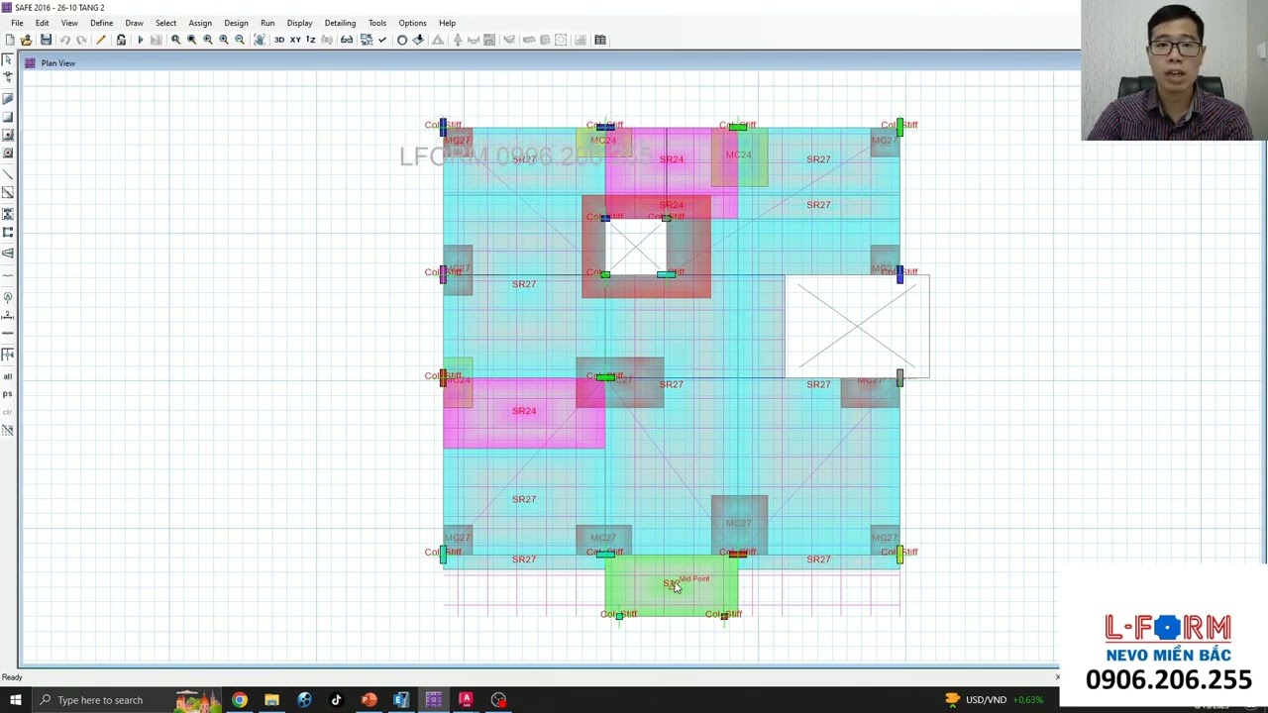The image size is (1268, 713).
Task: Click the 'all' select-all button
Action: [x=8, y=376]
